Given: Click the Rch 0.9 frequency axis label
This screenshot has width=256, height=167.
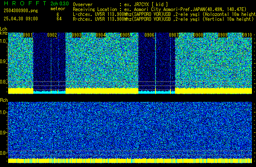Looking at the screenshot, I should (3, 132).
